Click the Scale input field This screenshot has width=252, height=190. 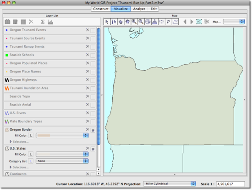click(x=230, y=184)
